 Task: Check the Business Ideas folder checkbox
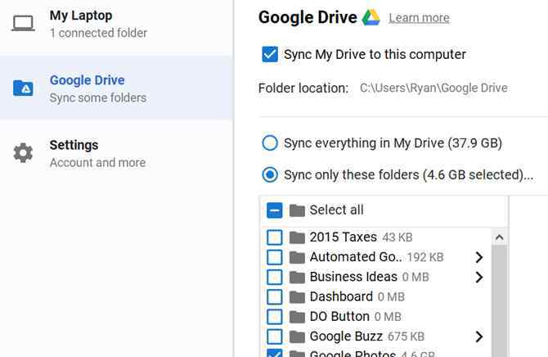pos(274,278)
